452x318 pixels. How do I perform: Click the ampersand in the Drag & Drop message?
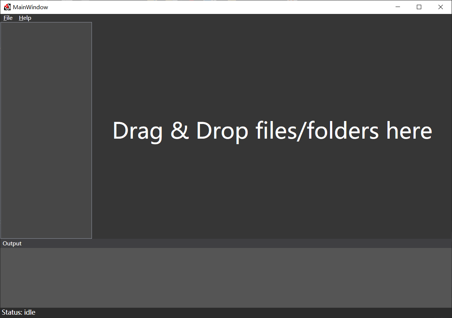tap(179, 131)
